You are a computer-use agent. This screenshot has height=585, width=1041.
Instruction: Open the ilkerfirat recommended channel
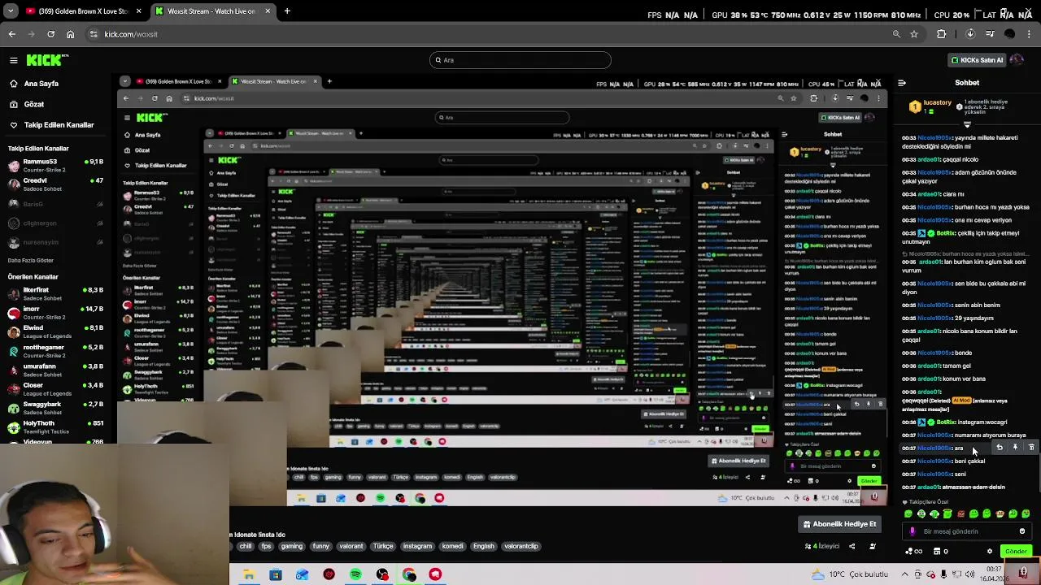coord(55,293)
